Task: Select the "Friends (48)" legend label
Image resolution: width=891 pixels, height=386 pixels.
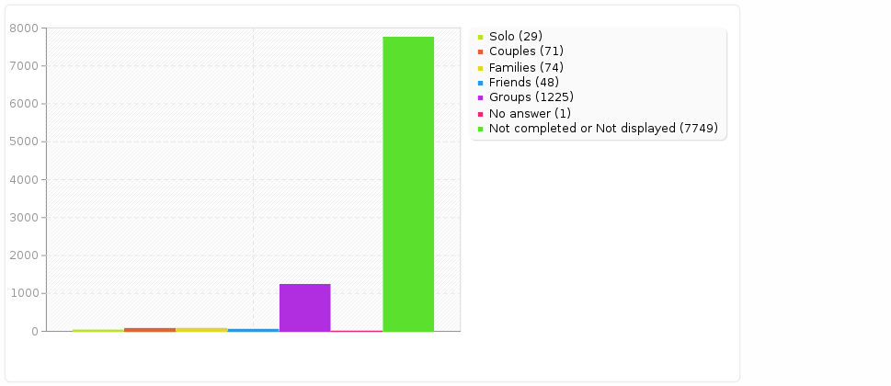Action: tap(523, 83)
